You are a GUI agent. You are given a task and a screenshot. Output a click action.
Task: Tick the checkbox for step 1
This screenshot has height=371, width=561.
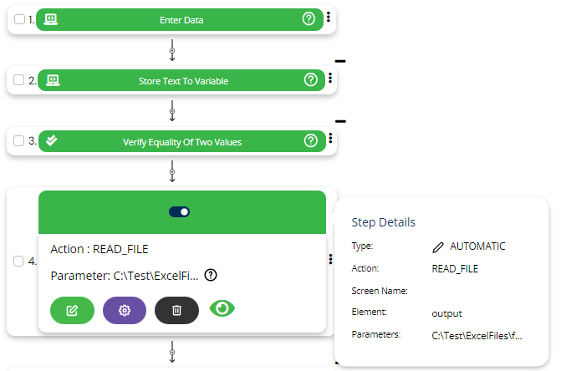20,20
